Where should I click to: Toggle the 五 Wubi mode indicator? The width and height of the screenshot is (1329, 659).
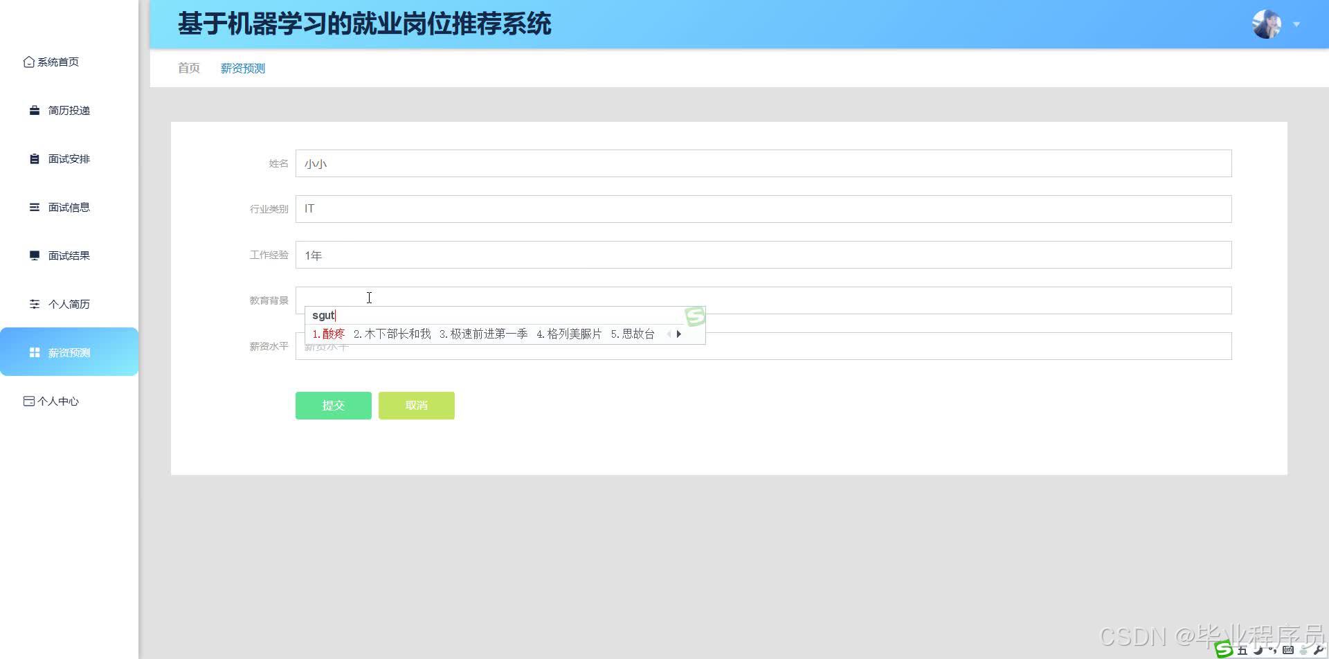click(x=1242, y=650)
